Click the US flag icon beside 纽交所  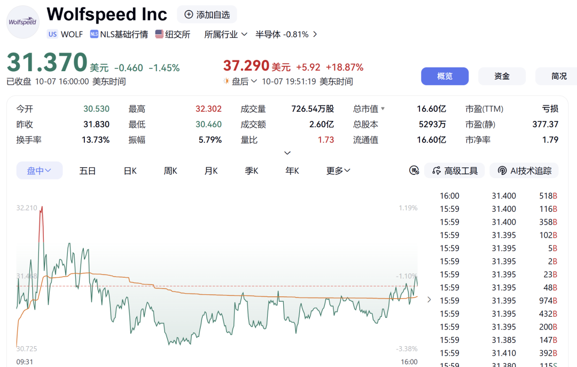tap(159, 34)
